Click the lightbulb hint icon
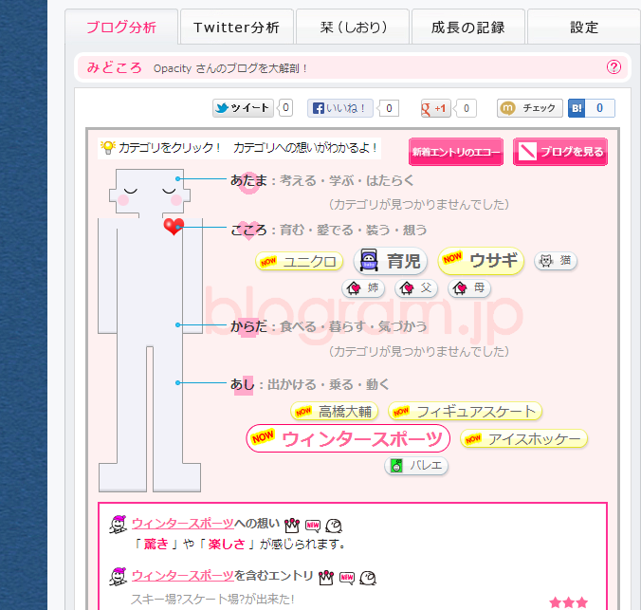This screenshot has height=610, width=641. point(108,148)
